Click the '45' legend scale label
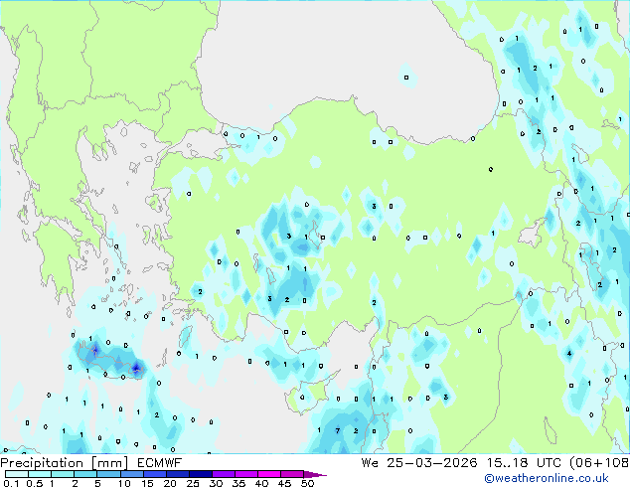The width and height of the screenshot is (630, 487). (284, 483)
